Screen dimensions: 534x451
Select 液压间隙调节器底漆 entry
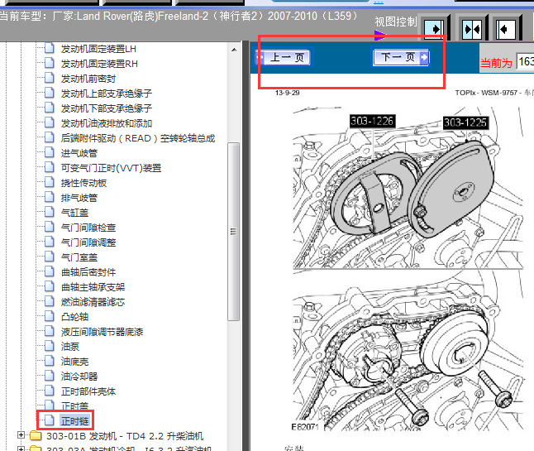pyautogui.click(x=102, y=332)
